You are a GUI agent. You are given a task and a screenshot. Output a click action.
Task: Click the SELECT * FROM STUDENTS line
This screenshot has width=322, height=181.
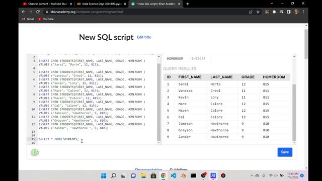[59, 139]
